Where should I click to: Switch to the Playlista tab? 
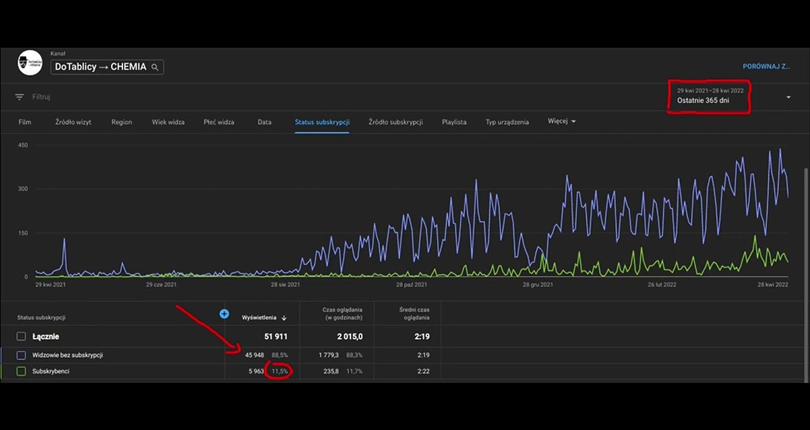coord(454,122)
